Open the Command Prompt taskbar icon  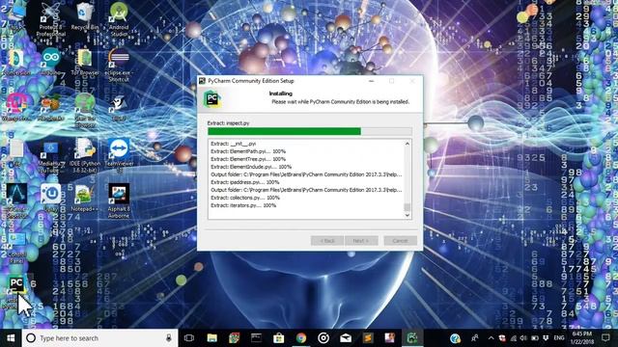coord(257,338)
